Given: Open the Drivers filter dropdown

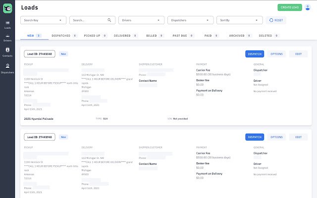Looking at the screenshot, I should (x=141, y=20).
